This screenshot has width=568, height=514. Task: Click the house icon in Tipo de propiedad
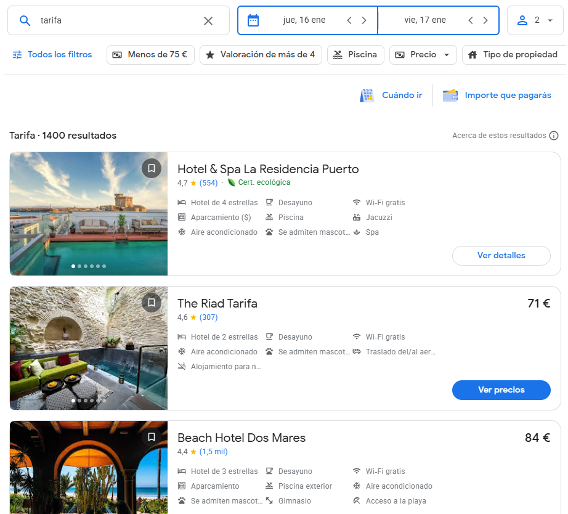pos(473,55)
